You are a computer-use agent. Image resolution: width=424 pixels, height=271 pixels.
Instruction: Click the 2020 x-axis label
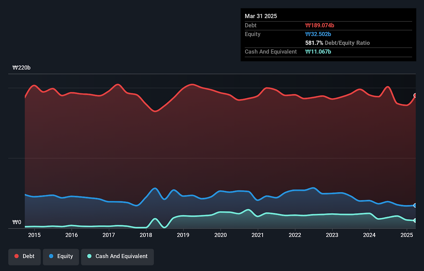[221, 235]
